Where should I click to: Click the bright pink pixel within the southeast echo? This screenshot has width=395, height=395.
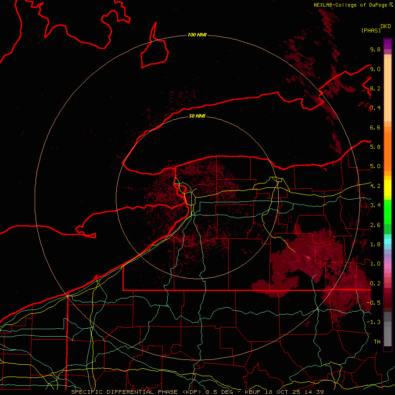click(x=309, y=258)
